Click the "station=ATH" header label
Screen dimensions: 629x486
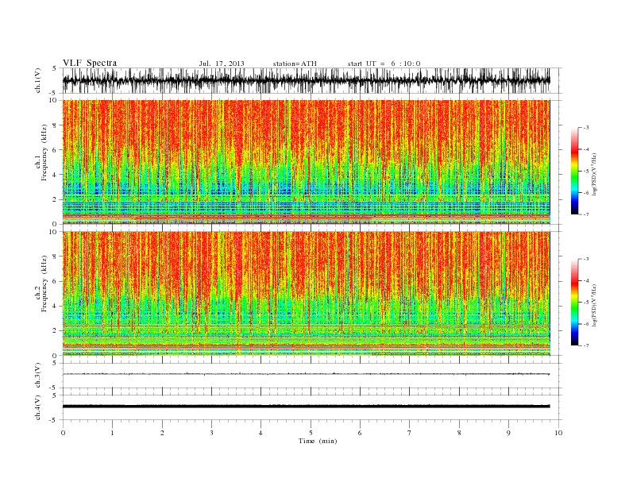295,64
